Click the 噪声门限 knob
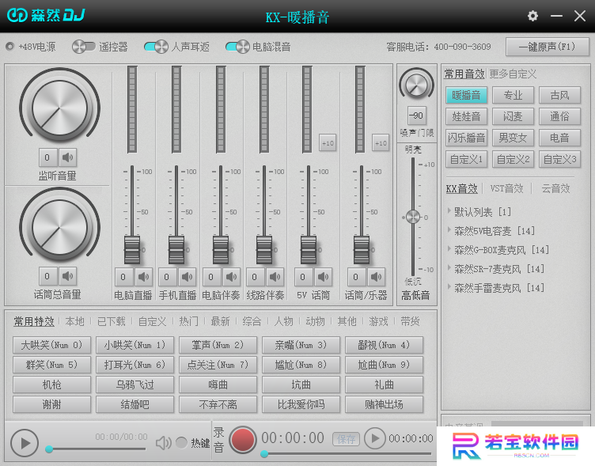This screenshot has width=595, height=466. click(x=416, y=85)
